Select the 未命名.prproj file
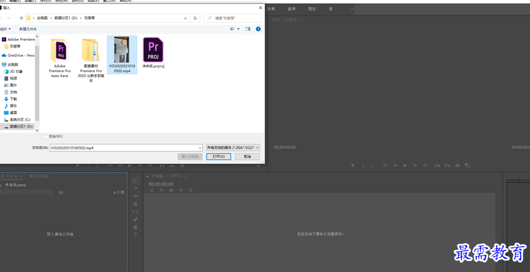Screen dimensions: 530x272 click(x=153, y=52)
